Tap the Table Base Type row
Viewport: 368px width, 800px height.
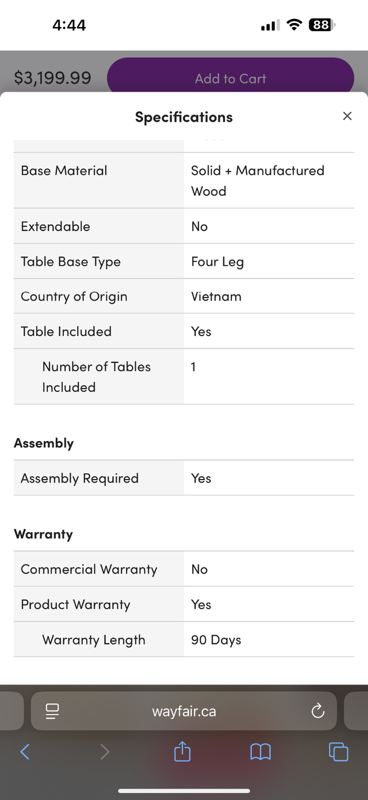pyautogui.click(x=184, y=261)
